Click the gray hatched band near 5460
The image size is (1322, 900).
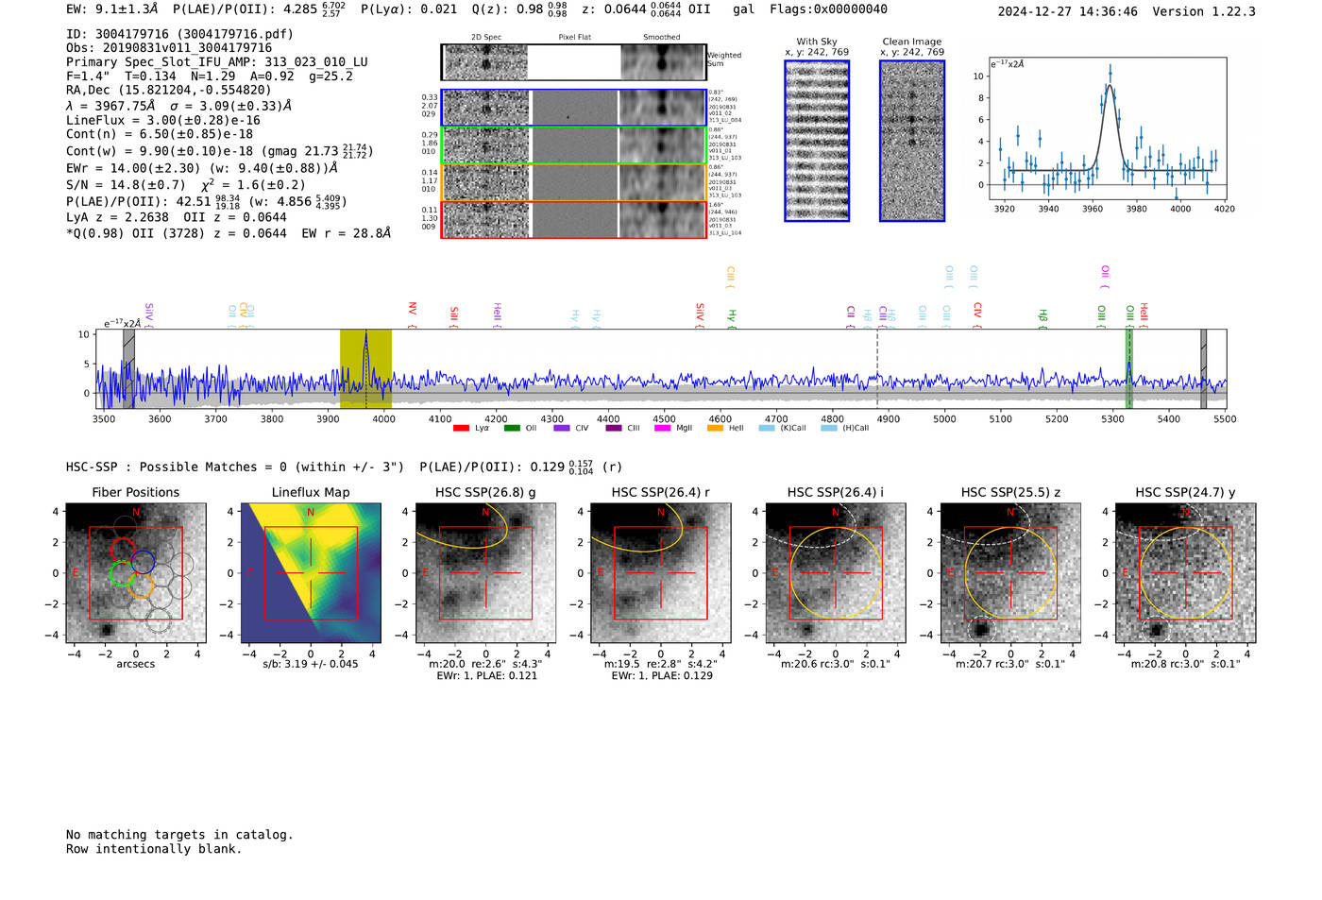[x=1204, y=369]
